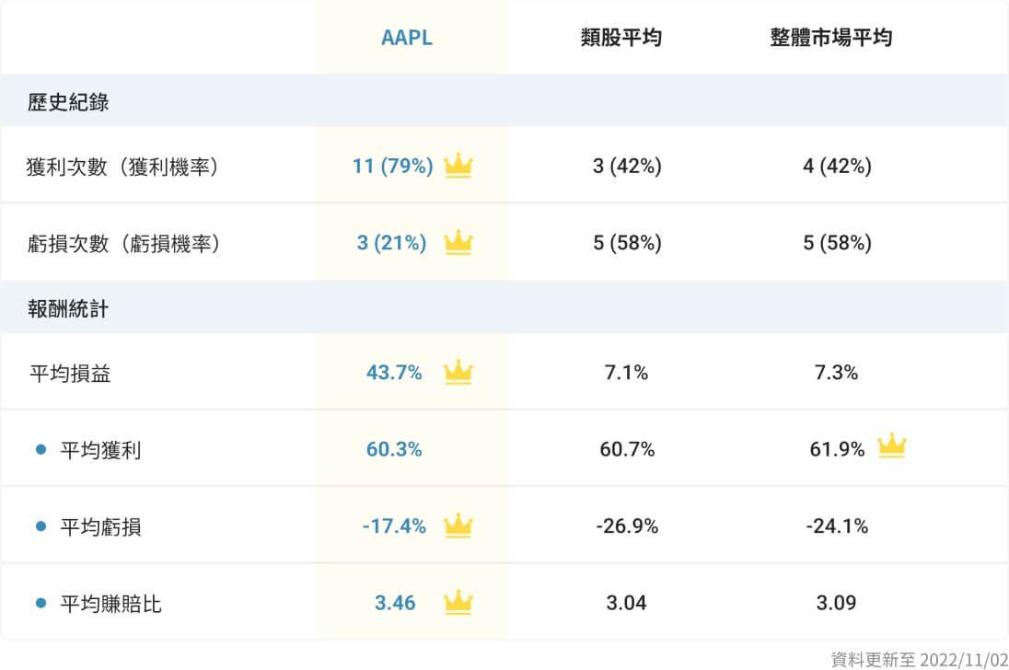Image resolution: width=1009 pixels, height=670 pixels.
Task: Click AAPL's 60.3% average profit value
Action: click(x=394, y=450)
